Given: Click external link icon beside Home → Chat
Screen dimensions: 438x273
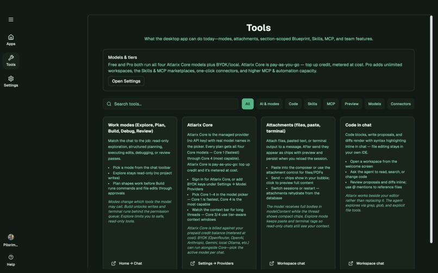Looking at the screenshot, I should tap(114, 263).
